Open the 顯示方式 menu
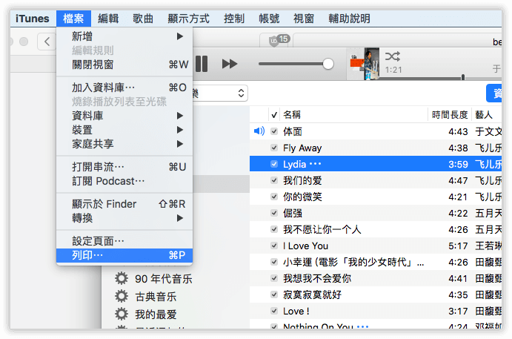 188,19
